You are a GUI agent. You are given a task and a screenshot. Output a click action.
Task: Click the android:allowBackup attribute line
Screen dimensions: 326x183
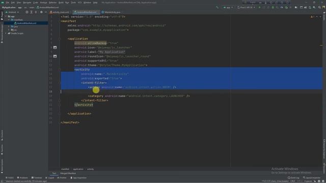tap(96, 43)
